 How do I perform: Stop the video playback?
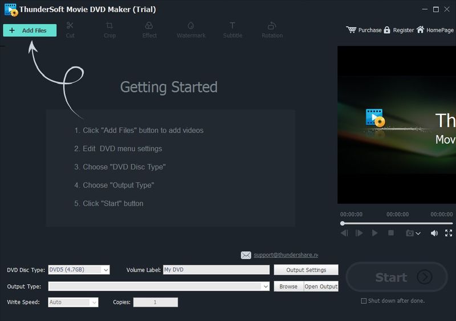coord(391,233)
